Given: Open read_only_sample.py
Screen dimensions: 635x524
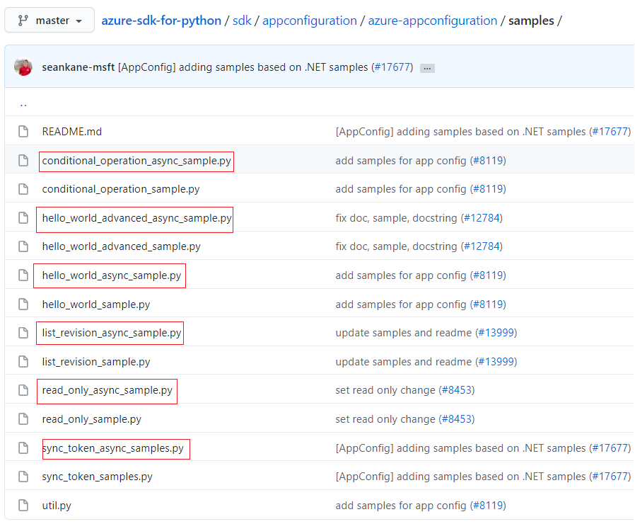Looking at the screenshot, I should tap(91, 419).
